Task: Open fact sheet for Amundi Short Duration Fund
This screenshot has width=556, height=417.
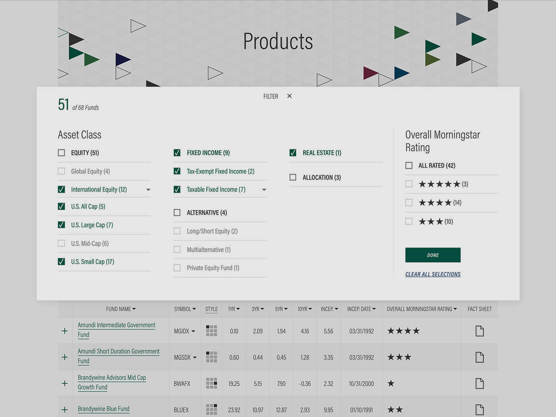Action: [480, 357]
